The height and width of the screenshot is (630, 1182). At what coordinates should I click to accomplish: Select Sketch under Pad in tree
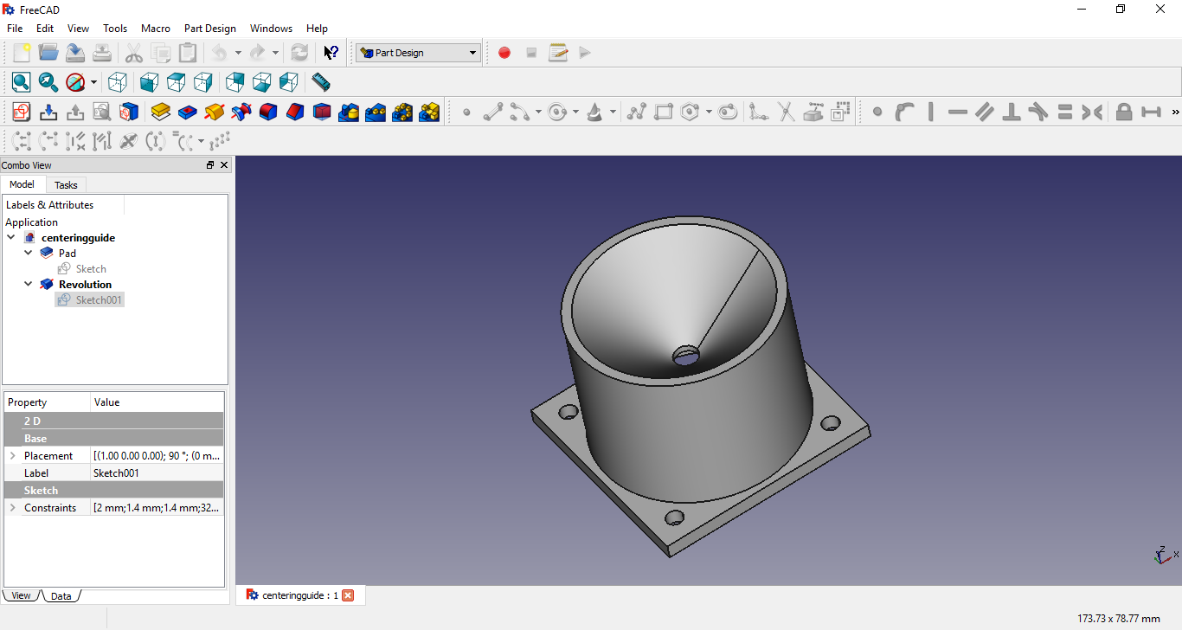[91, 269]
